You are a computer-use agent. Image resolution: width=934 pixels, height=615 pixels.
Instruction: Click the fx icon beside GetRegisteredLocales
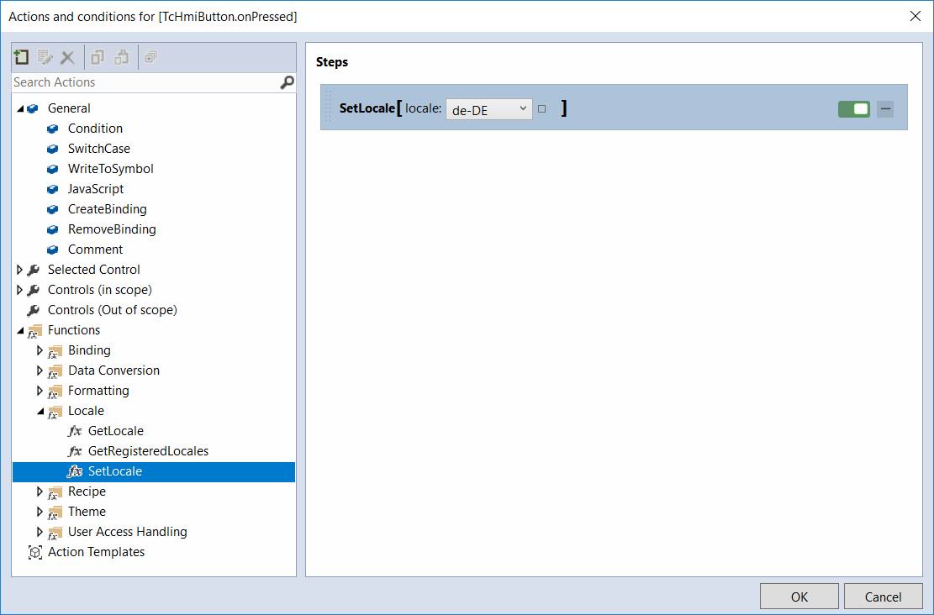[x=75, y=451]
